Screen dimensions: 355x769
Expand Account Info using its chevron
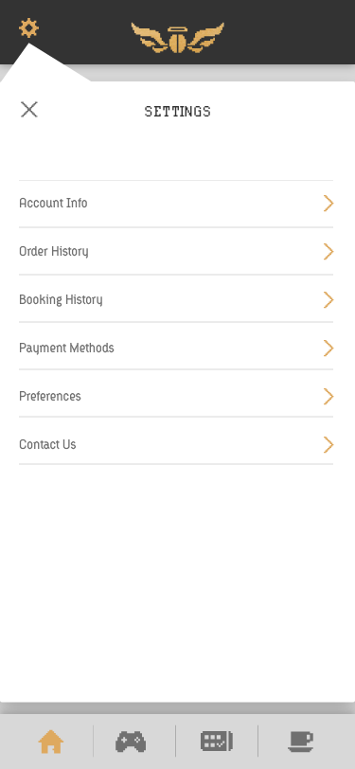(328, 203)
